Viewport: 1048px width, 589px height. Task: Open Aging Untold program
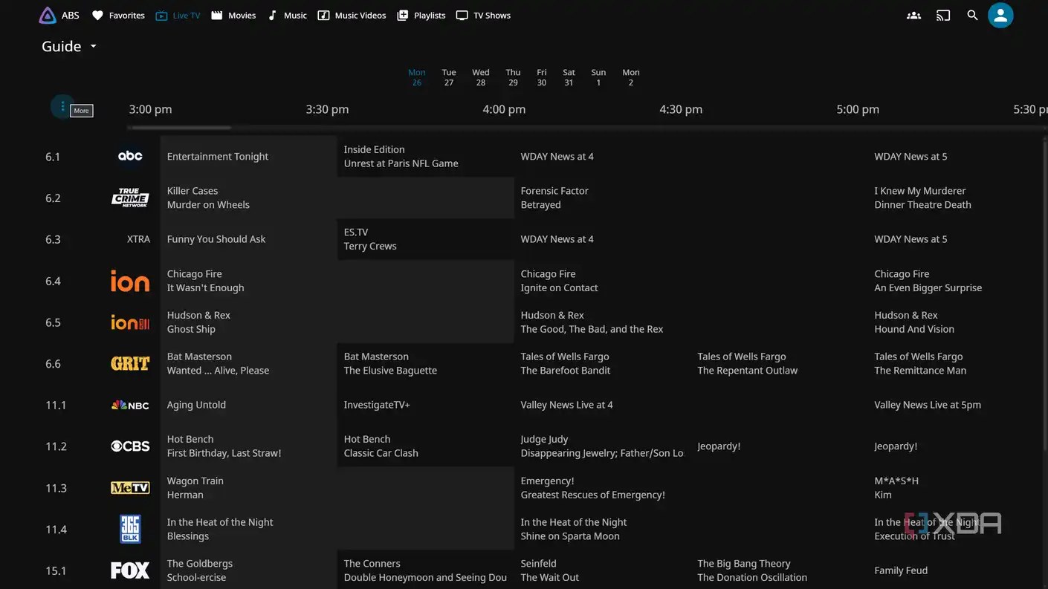tap(248, 405)
